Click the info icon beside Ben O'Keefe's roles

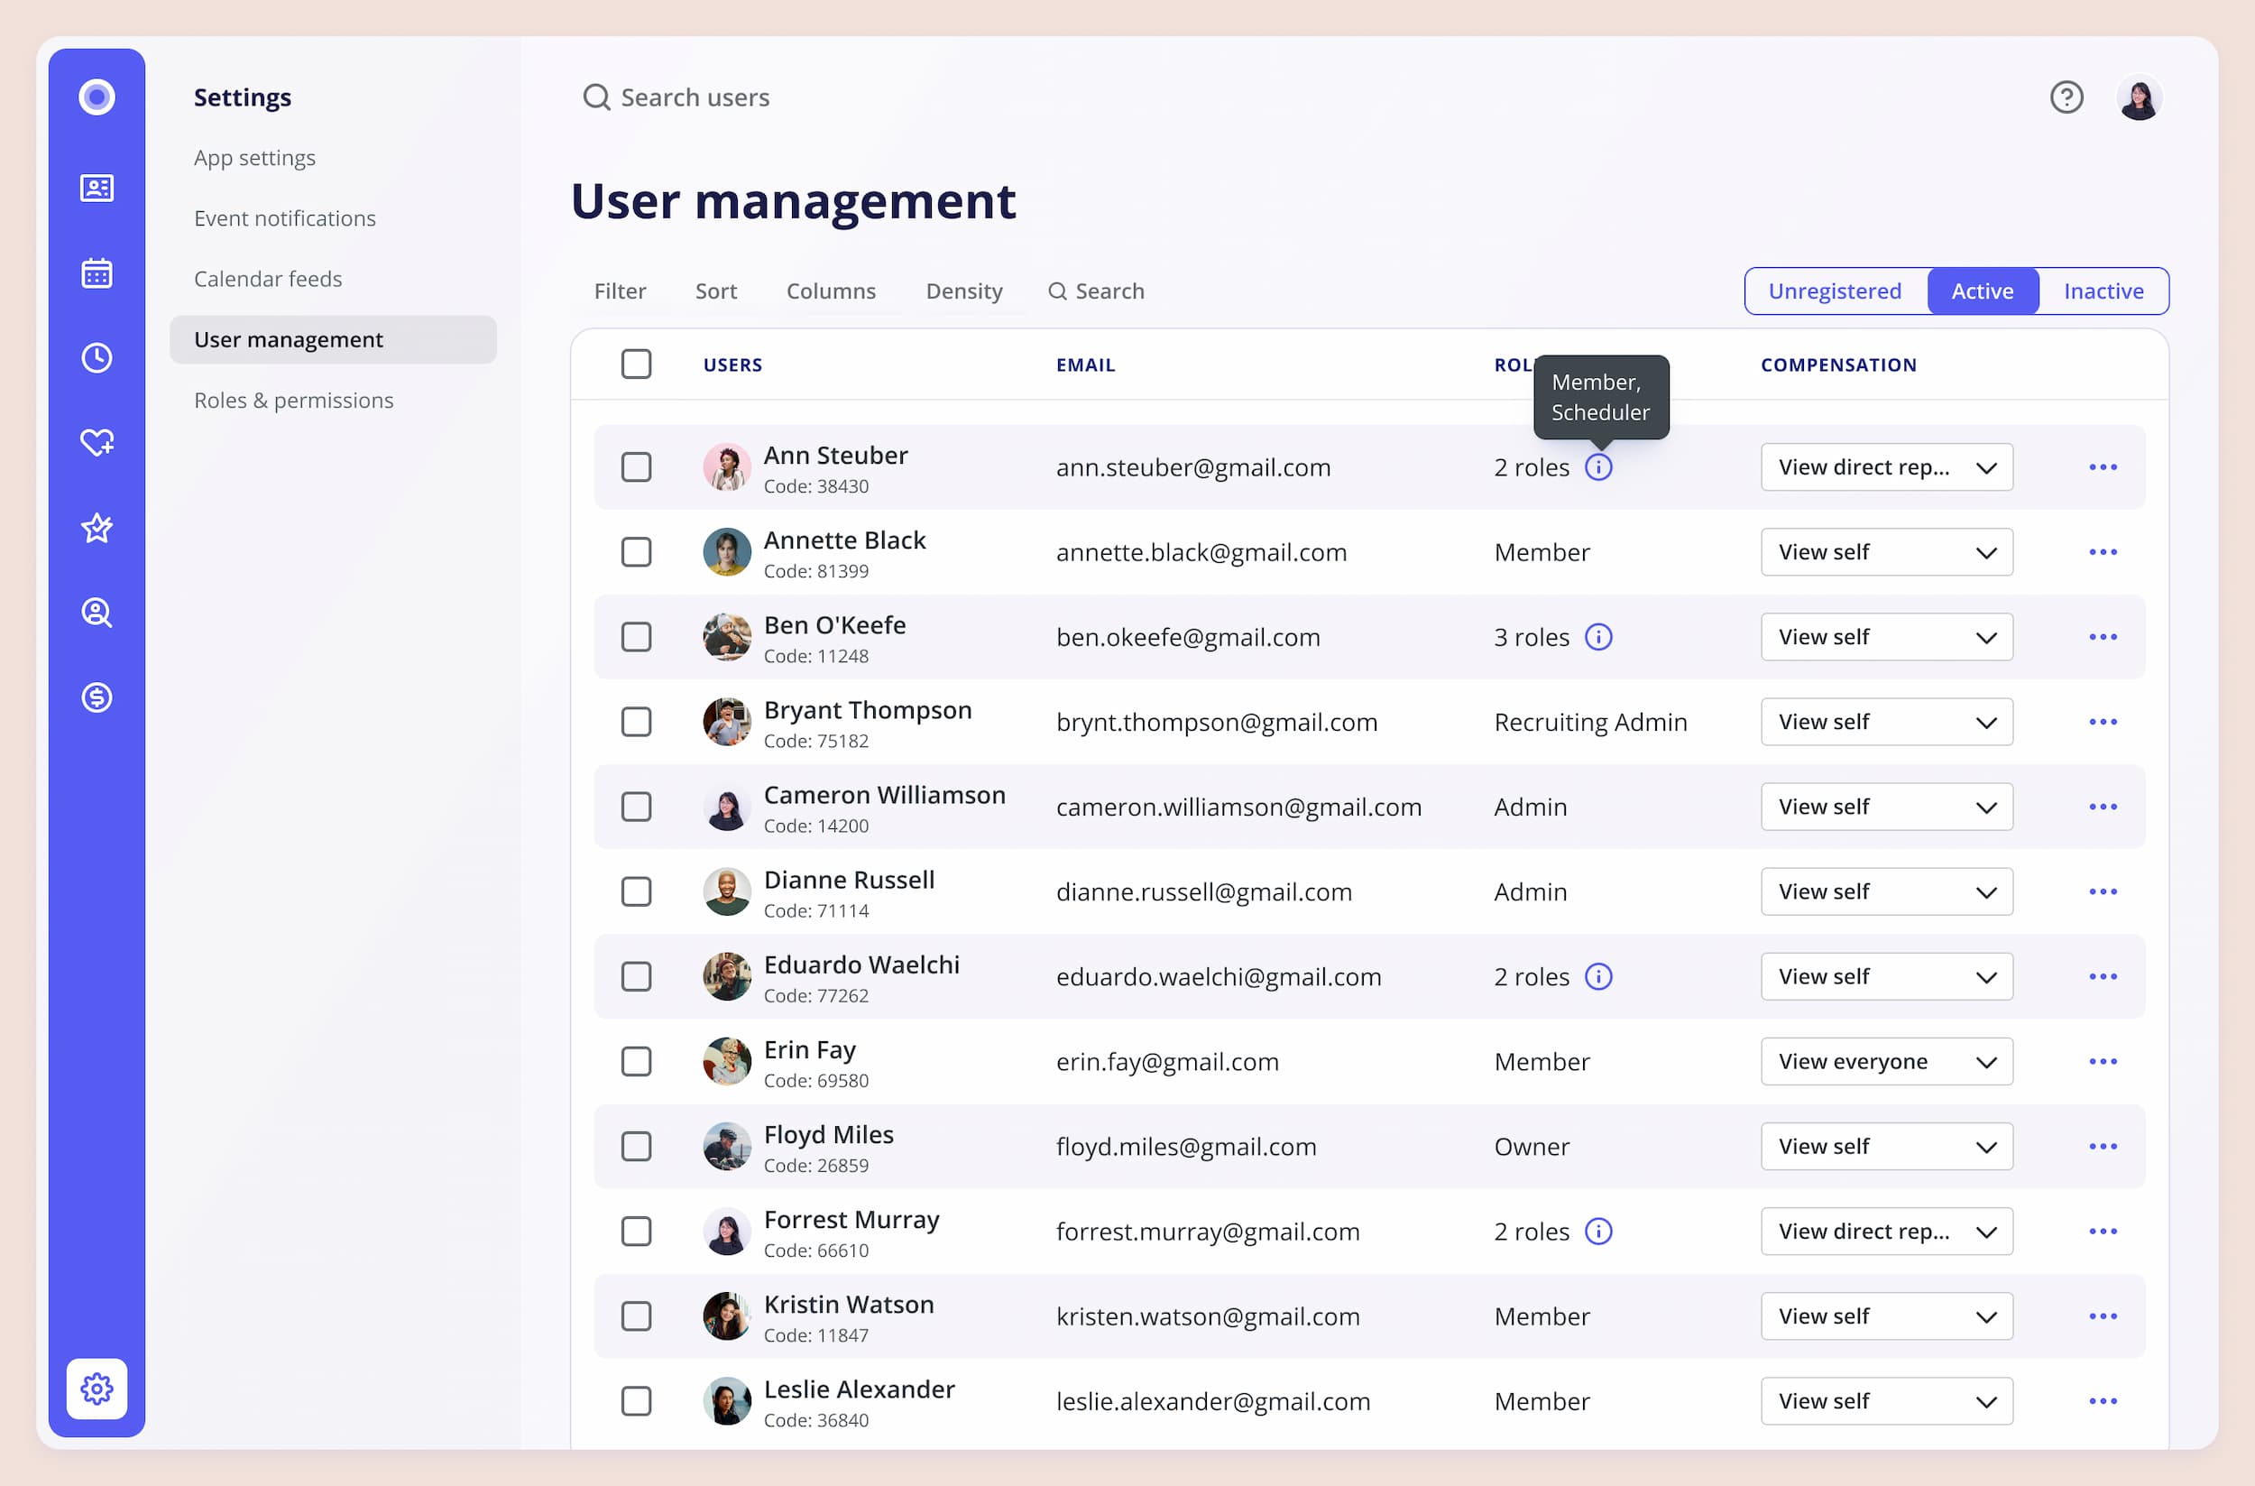pyautogui.click(x=1598, y=637)
